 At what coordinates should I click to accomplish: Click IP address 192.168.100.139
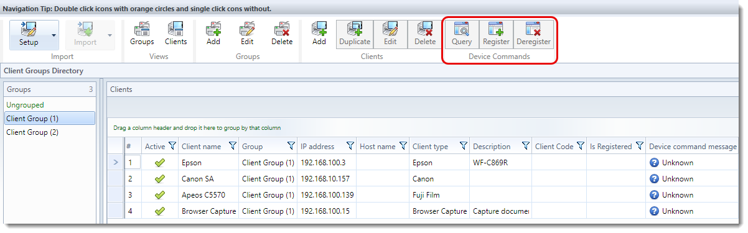click(x=327, y=195)
